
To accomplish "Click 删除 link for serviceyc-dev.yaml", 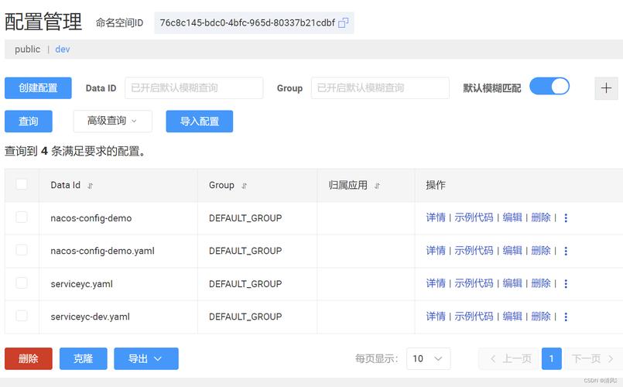I will coord(541,317).
